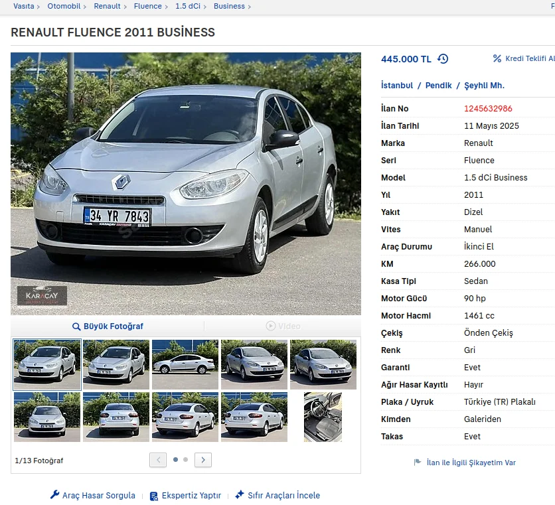Expand chevron after 1.5 dCi breadcrumb
The image size is (555, 505).
coord(205,7)
